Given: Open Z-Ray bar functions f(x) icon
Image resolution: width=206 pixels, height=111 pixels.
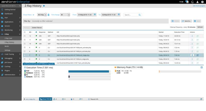Looking at the screenshot, I should (80, 99).
